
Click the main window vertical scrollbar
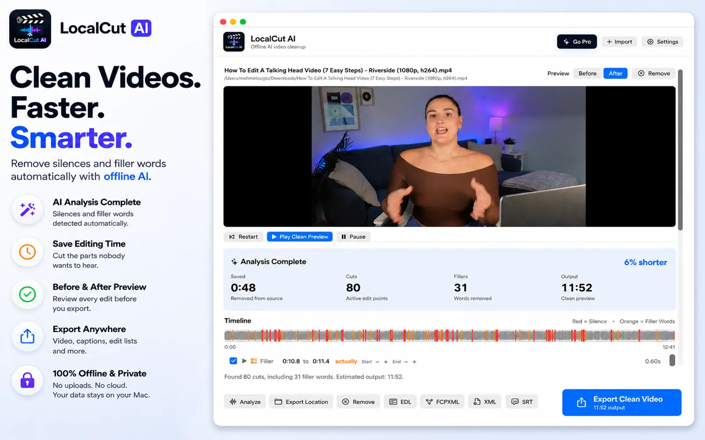click(x=680, y=150)
